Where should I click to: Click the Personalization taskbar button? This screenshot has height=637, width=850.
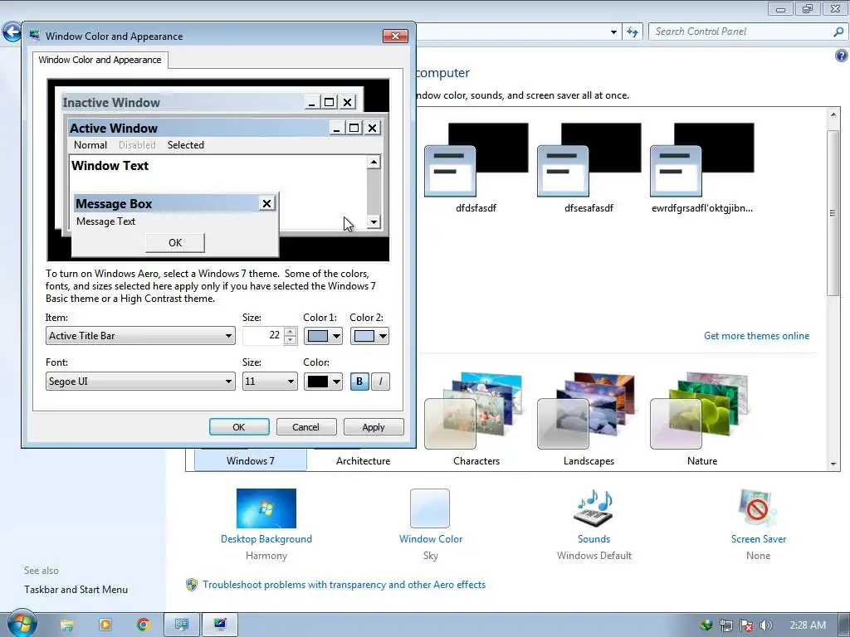coord(182,625)
